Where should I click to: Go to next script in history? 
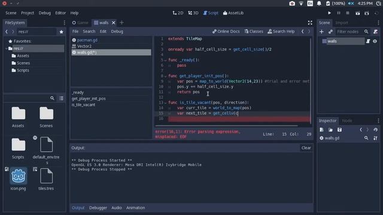[309, 32]
